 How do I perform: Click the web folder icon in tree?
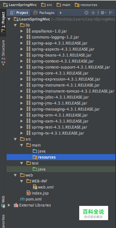pyautogui.click(x=22, y=175)
